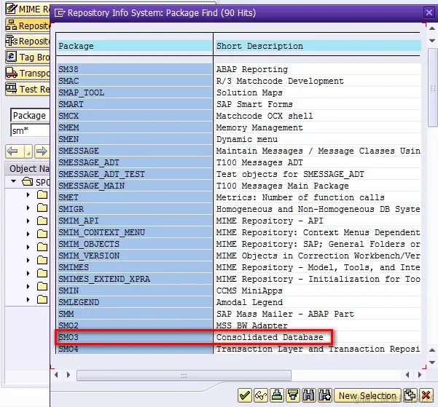Viewport: 438px width, 407px height.
Task: Click the vertical scrollbar thumb in the dialog
Action: pos(432,88)
